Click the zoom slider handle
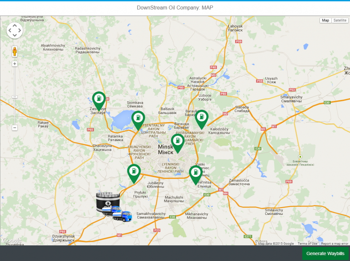350x261 pixels. pos(15,97)
